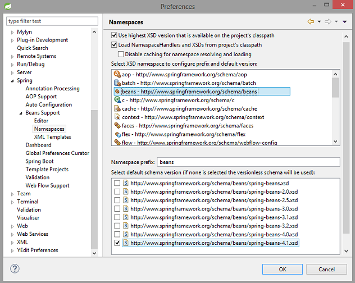Click the Cancel button
Image resolution: width=355 pixels, height=283 pixels.
click(326, 269)
